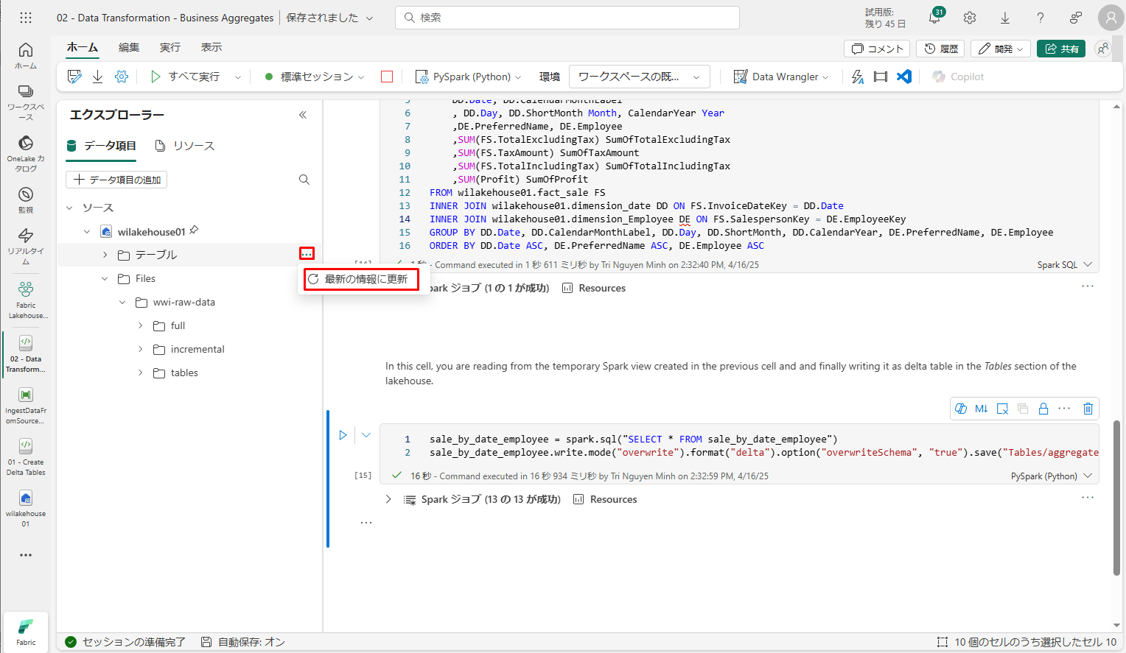Click the stop session red square button
The width and height of the screenshot is (1126, 653).
(387, 77)
